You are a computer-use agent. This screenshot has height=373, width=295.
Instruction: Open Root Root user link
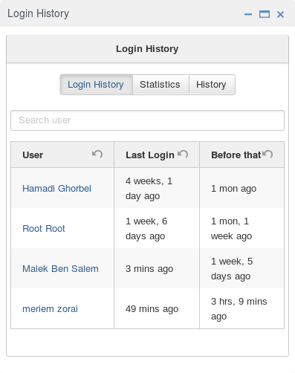(44, 229)
